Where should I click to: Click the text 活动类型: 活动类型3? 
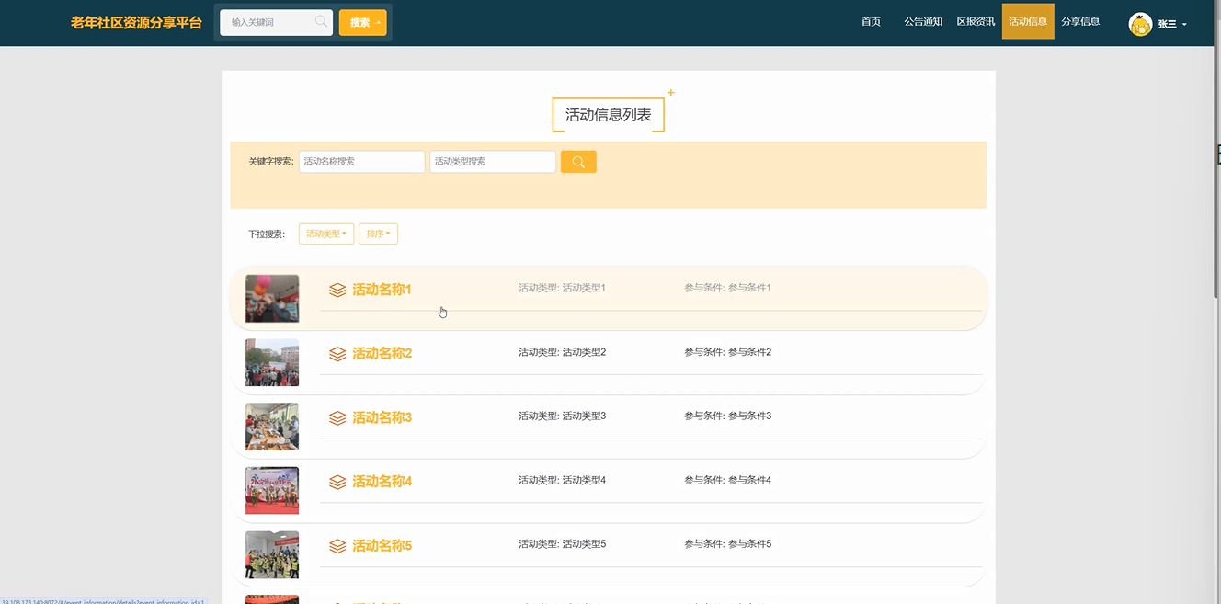click(x=562, y=416)
